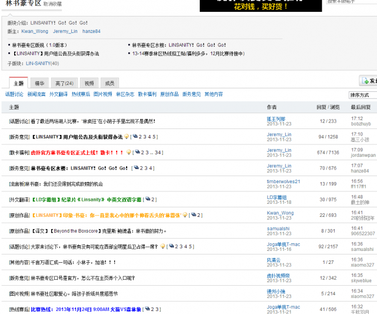377x314 pixels.
Task: Open 13-14赛季林区热线招工帖 announcement
Action: point(188,54)
